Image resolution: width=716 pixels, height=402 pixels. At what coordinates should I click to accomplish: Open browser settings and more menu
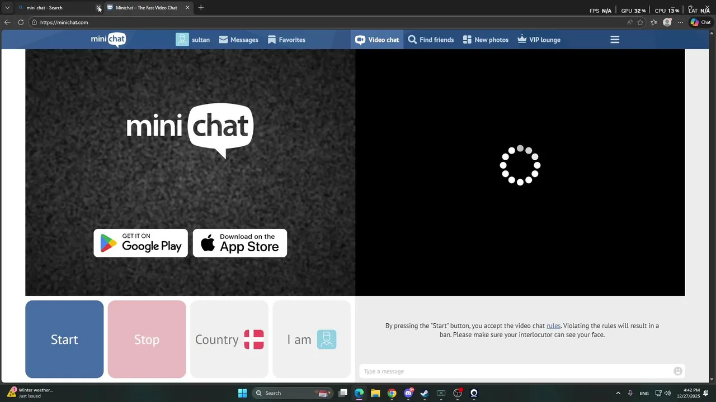pyautogui.click(x=680, y=22)
